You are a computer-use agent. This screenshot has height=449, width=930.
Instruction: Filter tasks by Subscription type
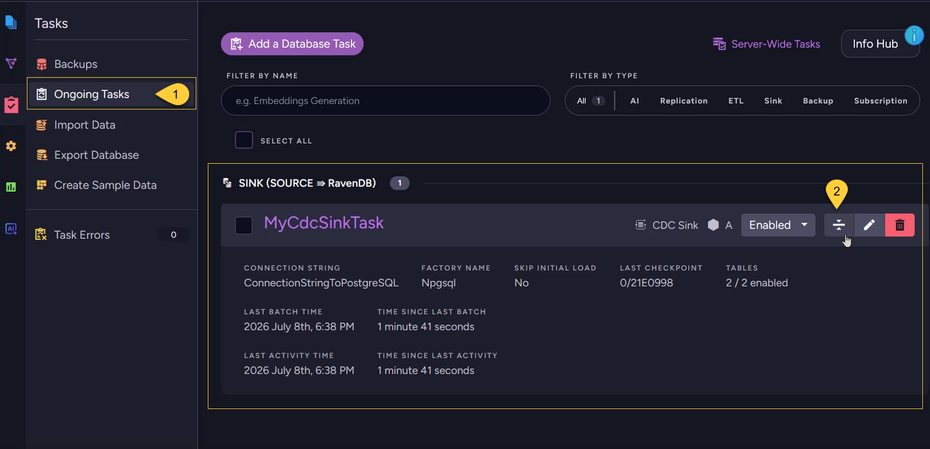[881, 101]
